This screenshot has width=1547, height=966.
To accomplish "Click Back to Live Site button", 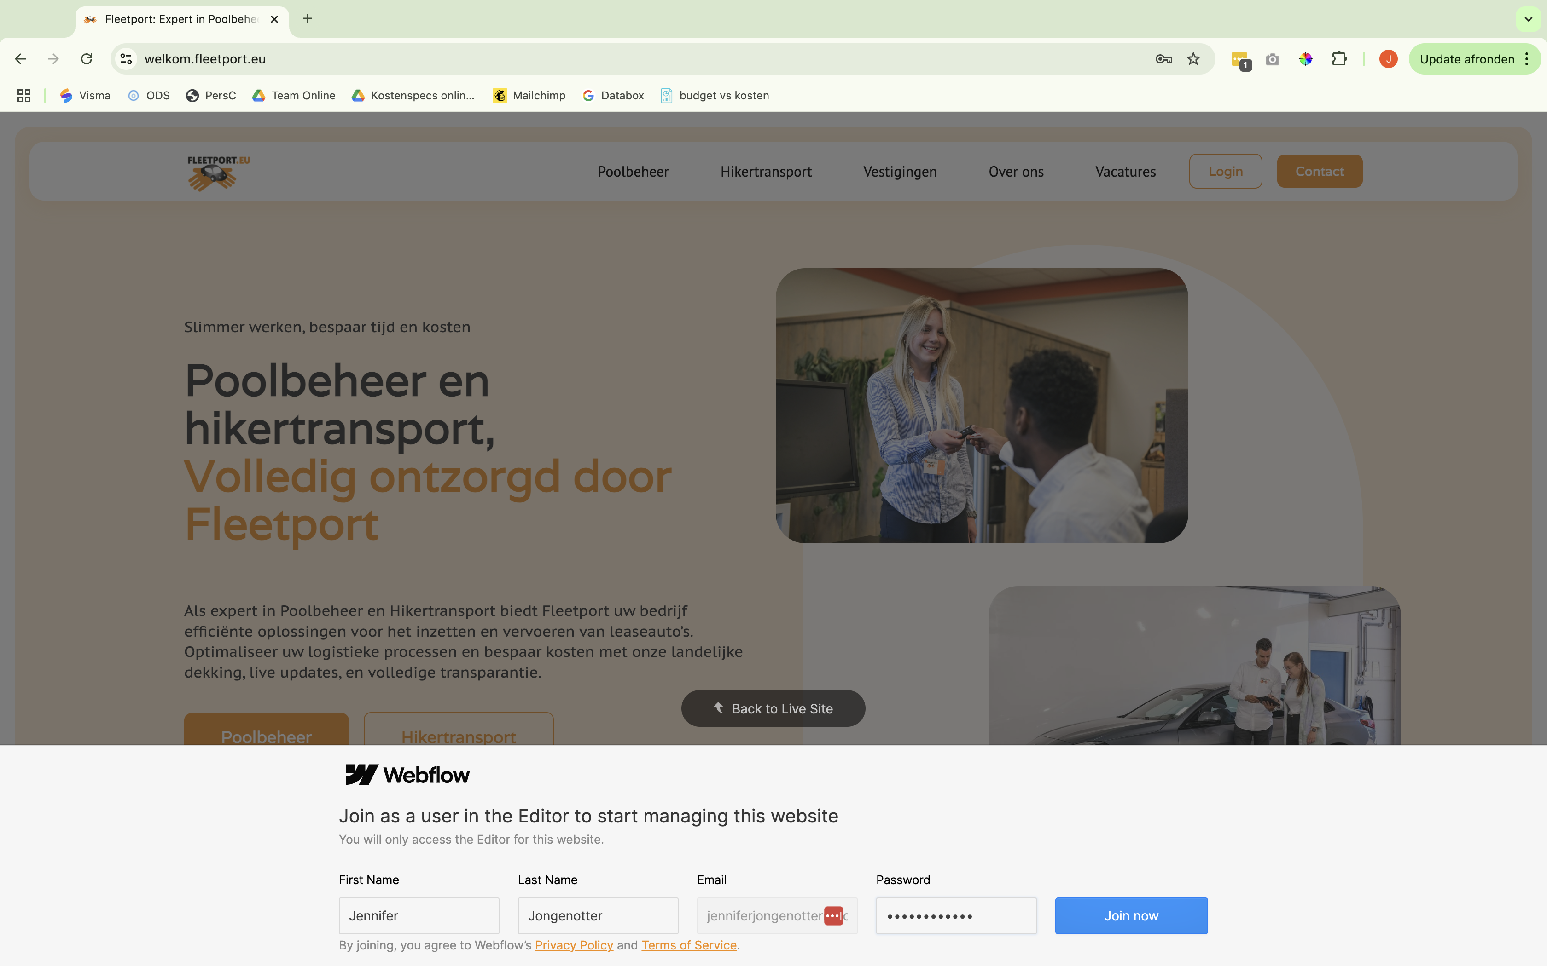I will [773, 708].
